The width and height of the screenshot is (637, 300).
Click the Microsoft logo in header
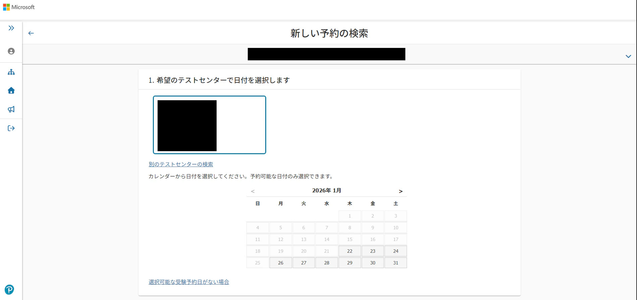19,7
